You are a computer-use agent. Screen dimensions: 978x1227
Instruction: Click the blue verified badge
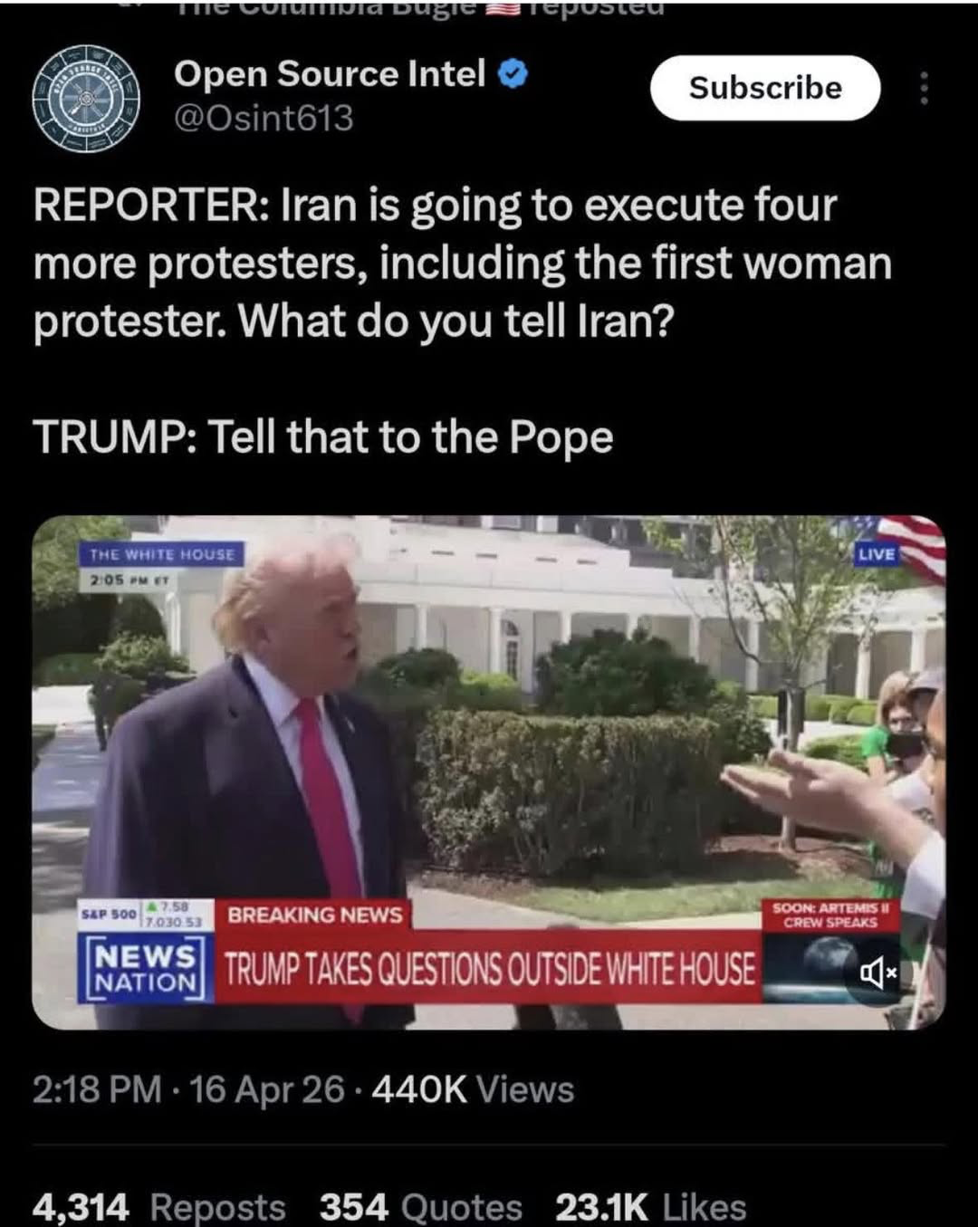click(x=513, y=74)
